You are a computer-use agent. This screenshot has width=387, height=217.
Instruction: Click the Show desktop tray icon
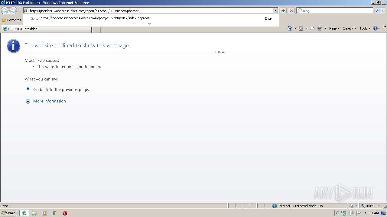(x=384, y=213)
